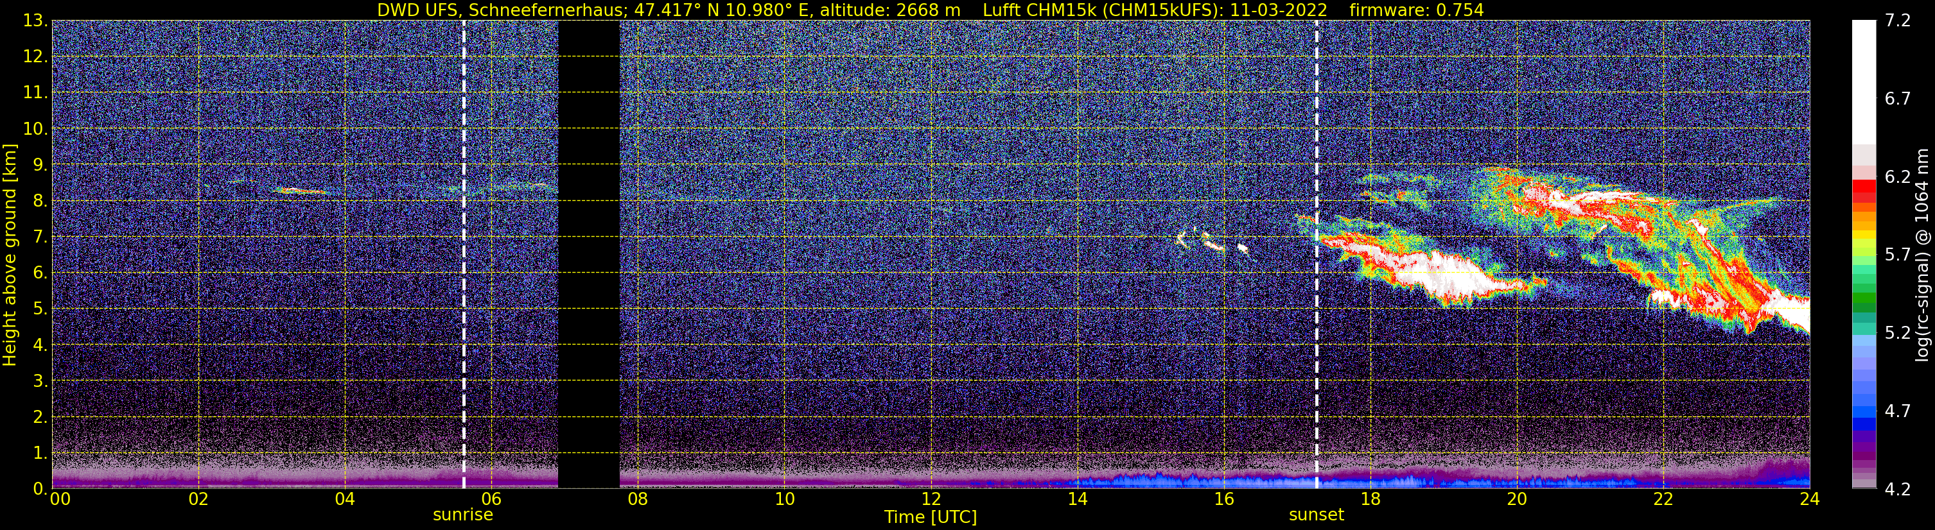1935x530 pixels.
Task: Click the time axis tick label '24'
Action: pyautogui.click(x=1810, y=500)
